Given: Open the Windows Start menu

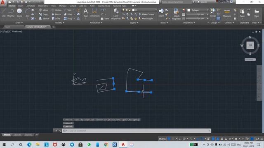Looking at the screenshot, I should point(4,144).
